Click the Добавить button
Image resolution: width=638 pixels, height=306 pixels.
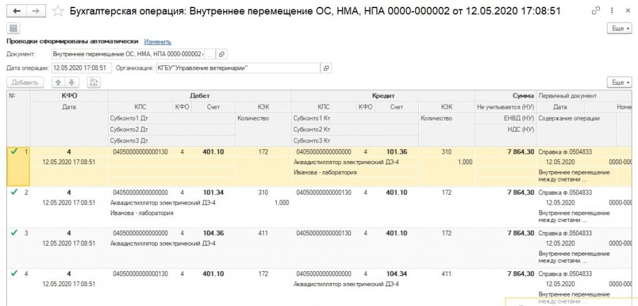point(25,83)
